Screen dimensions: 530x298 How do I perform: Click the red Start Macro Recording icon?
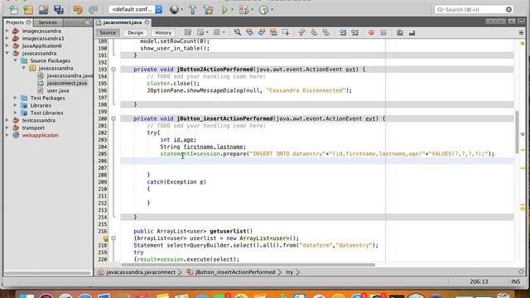point(371,32)
